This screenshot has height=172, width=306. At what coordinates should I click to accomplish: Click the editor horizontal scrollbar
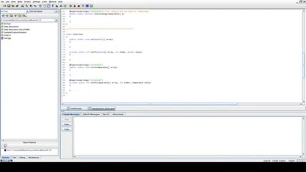tap(182, 104)
